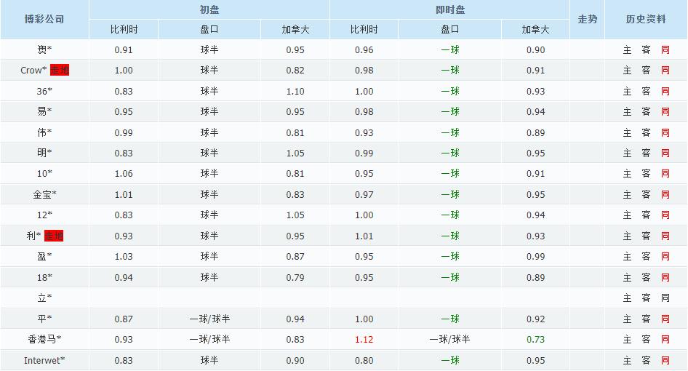Click 同 link in the Interwet* row

[x=665, y=361]
